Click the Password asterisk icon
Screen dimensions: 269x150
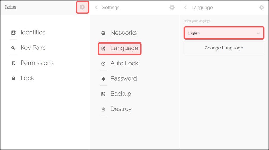click(x=103, y=79)
